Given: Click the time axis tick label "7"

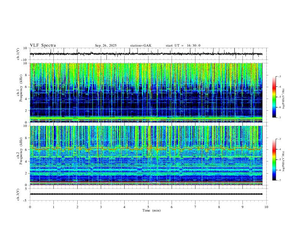Looking at the screenshot, I should click(195, 207).
